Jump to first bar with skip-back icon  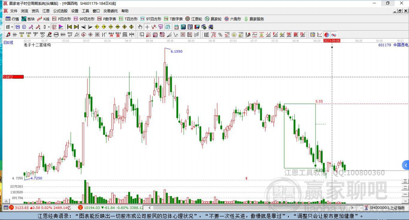coord(69,27)
